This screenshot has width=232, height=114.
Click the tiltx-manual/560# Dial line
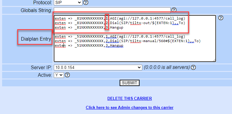pos(127,41)
